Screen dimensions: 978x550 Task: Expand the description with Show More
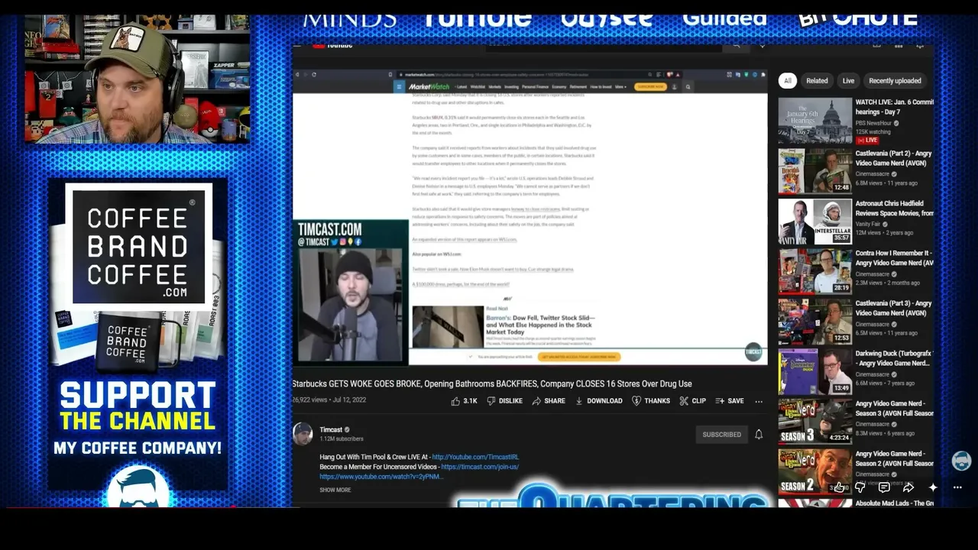[x=335, y=490]
